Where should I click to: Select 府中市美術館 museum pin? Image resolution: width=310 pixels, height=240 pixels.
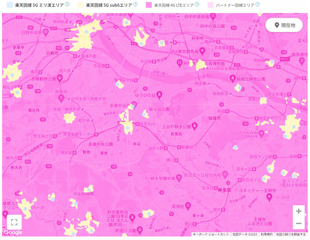tap(213, 17)
